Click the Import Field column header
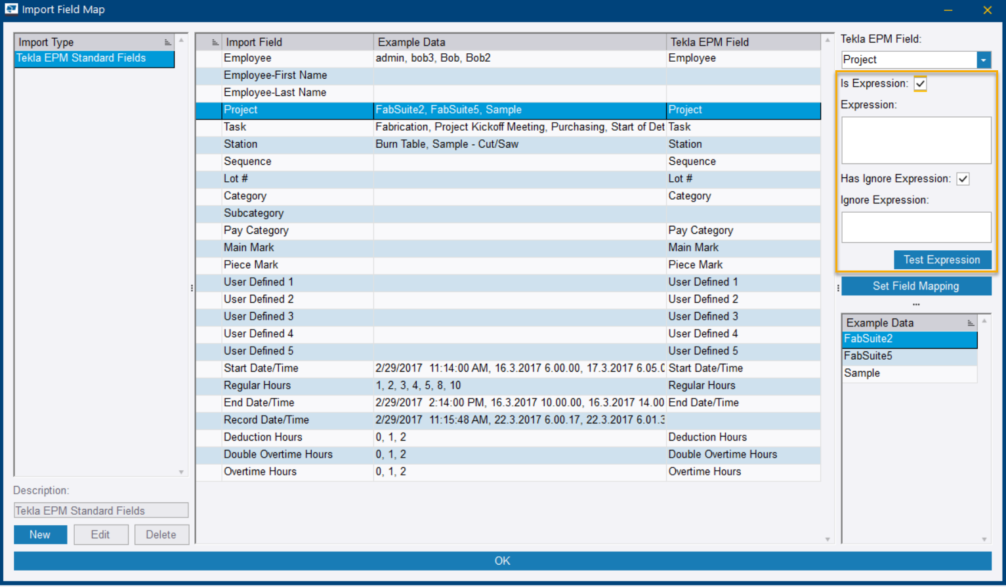The image size is (1006, 587). coord(298,42)
